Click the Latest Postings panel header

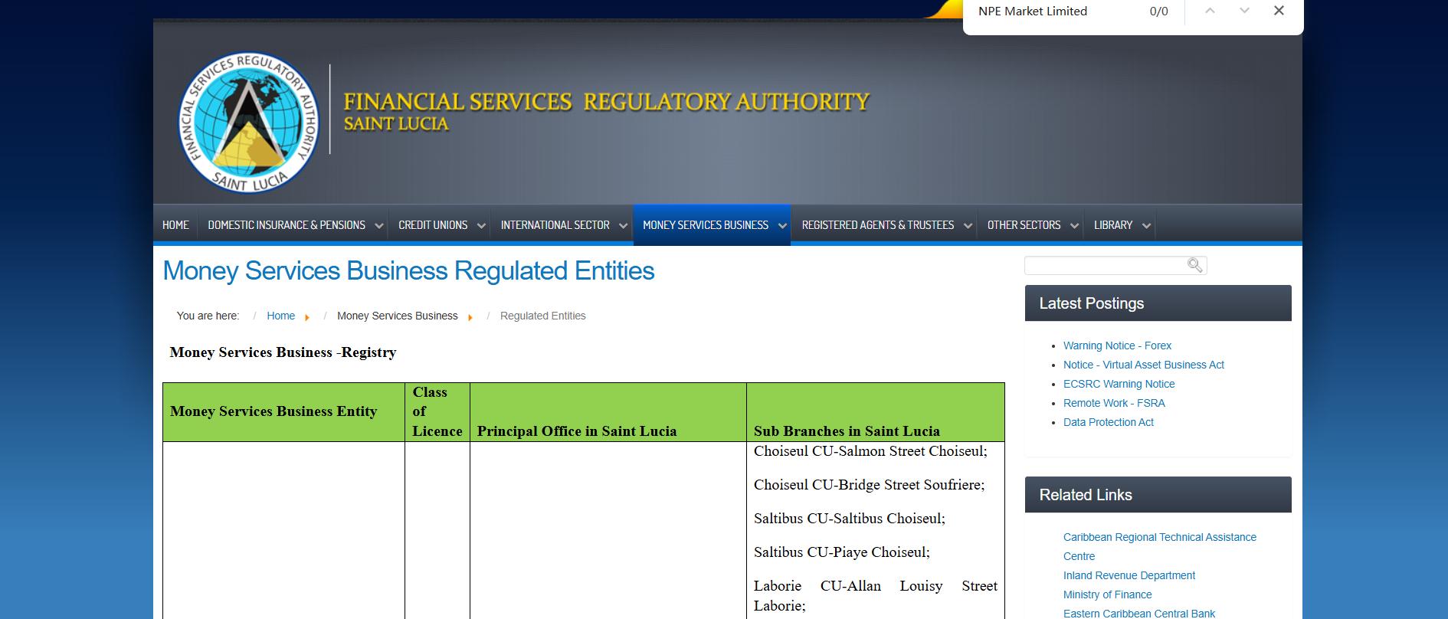click(1158, 303)
